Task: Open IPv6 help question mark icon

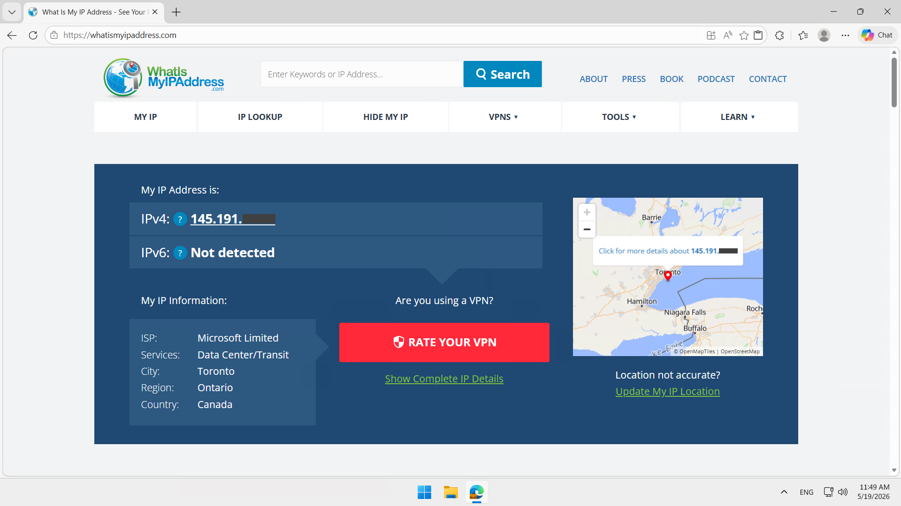Action: click(x=180, y=253)
